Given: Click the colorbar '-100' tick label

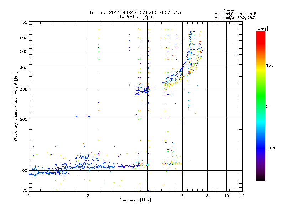Looking at the screenshot, I should (271, 148).
